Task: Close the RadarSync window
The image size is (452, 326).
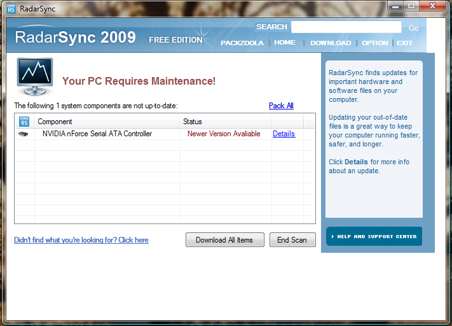Action: click(x=432, y=6)
